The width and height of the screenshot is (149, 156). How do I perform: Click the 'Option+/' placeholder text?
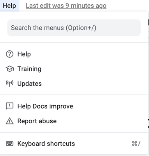(81, 28)
